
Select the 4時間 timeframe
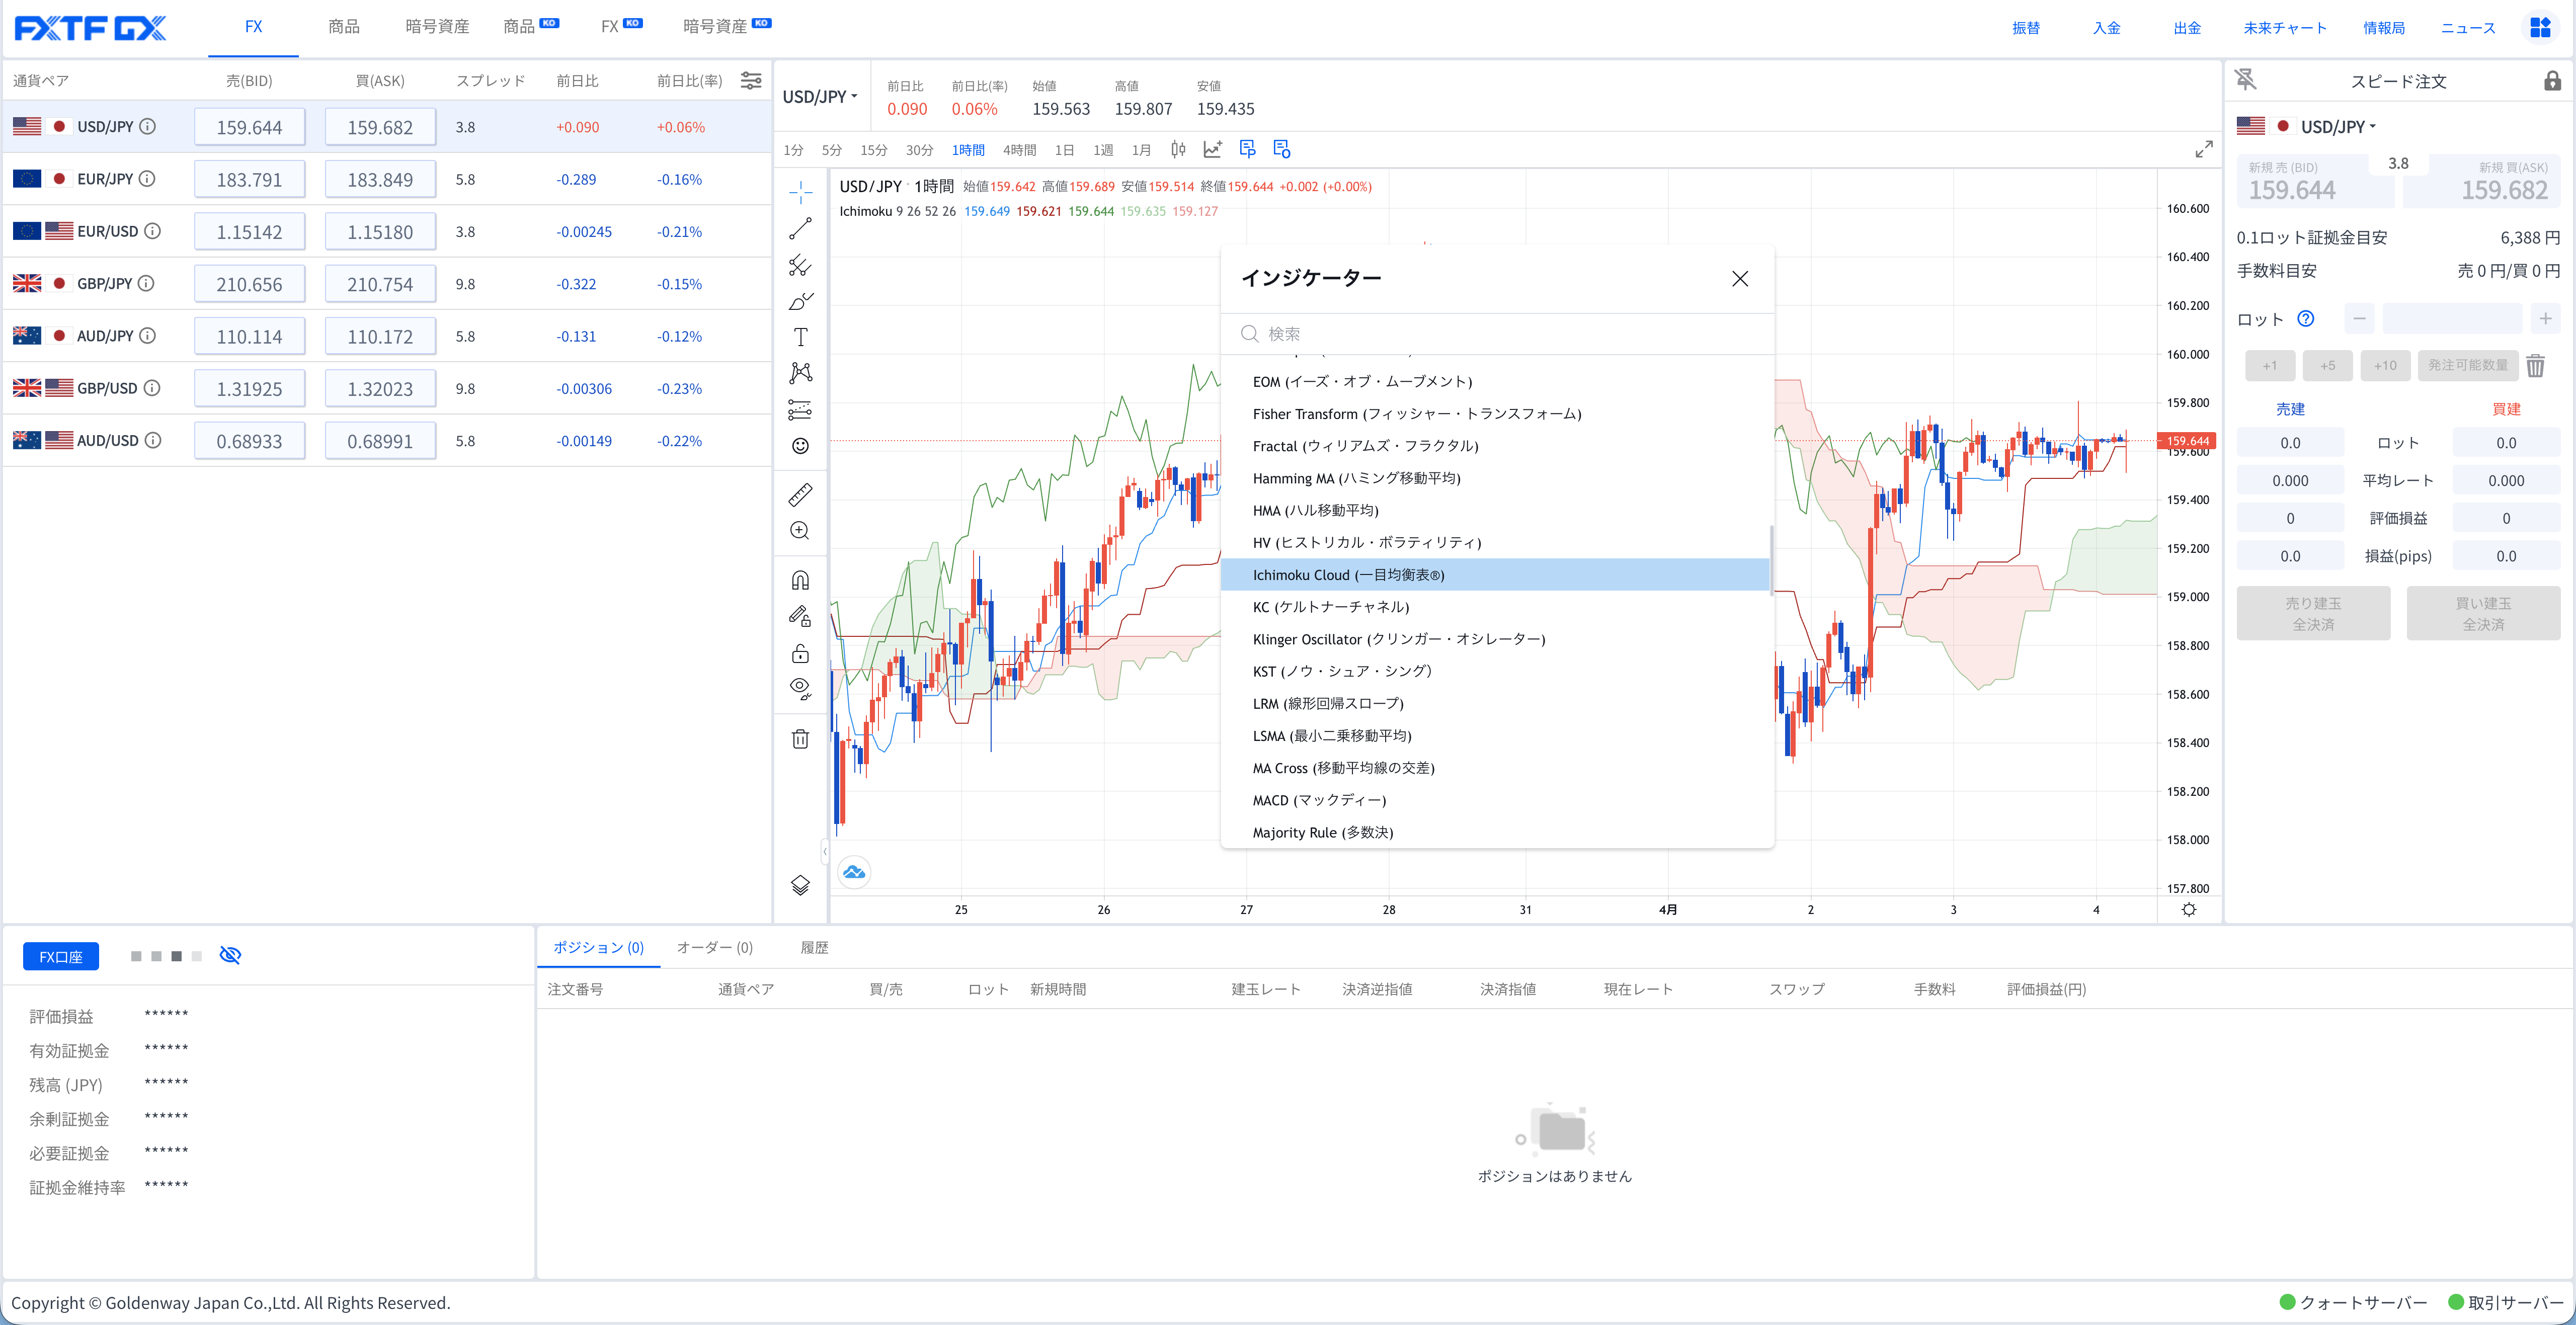tap(1019, 150)
